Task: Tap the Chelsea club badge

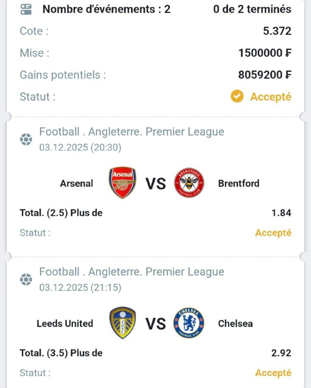Action: [189, 323]
